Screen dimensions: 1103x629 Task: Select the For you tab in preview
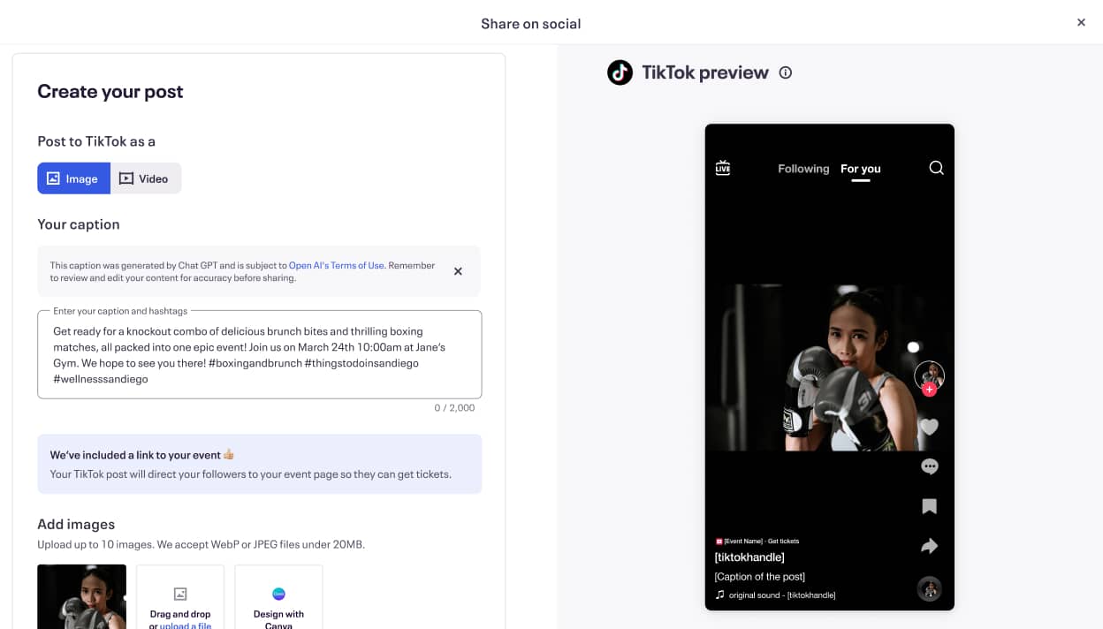[x=861, y=169]
